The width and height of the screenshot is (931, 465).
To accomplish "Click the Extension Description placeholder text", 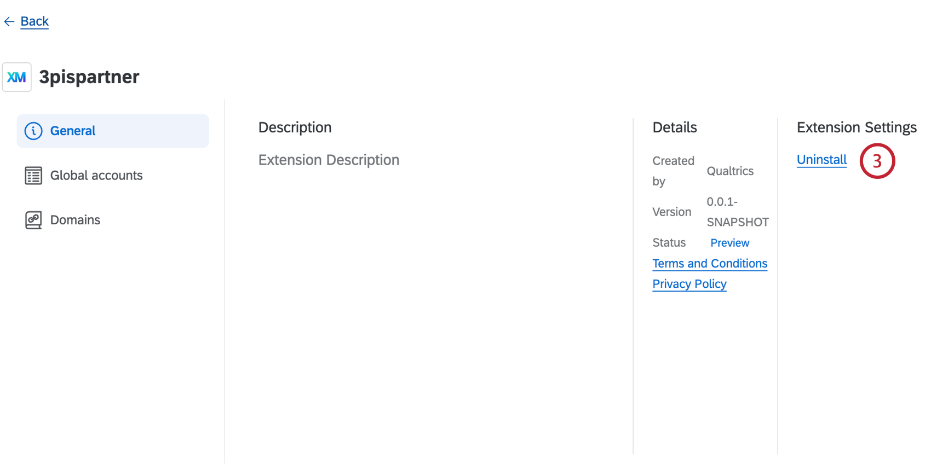I will 329,160.
